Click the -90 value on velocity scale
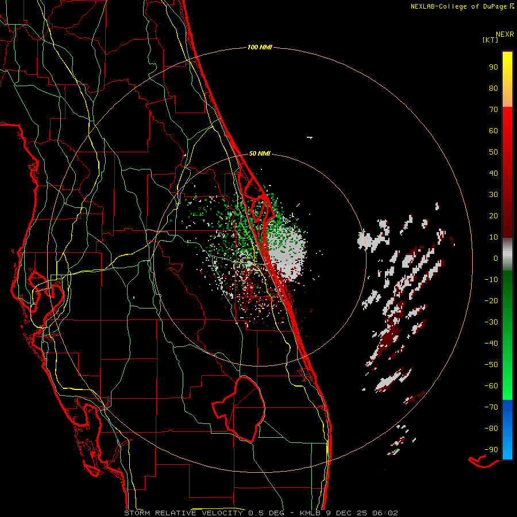Screen dimensions: 517x517 491,450
